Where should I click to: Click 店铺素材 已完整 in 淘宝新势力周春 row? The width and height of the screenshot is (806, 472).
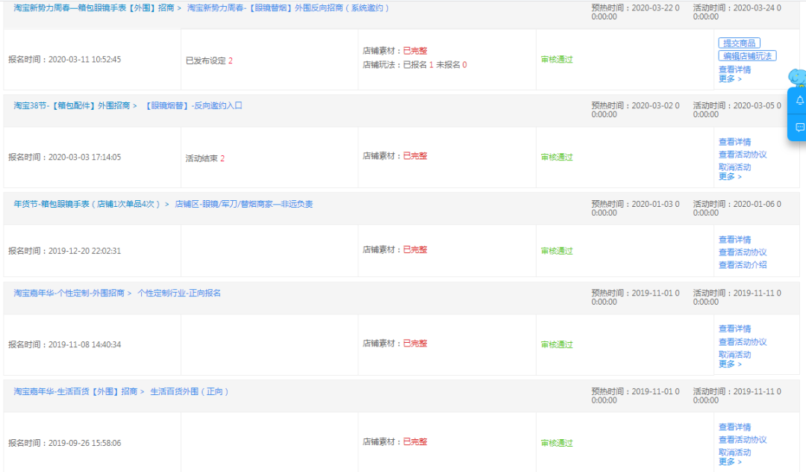(x=395, y=51)
